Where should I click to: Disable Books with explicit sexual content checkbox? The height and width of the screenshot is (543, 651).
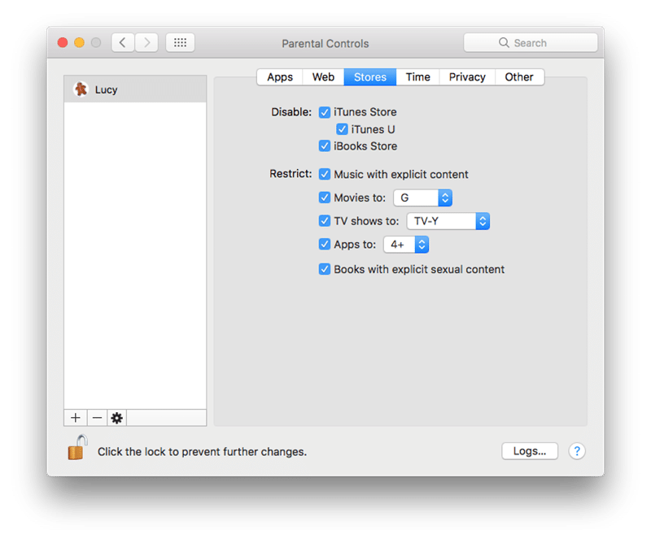pyautogui.click(x=325, y=269)
